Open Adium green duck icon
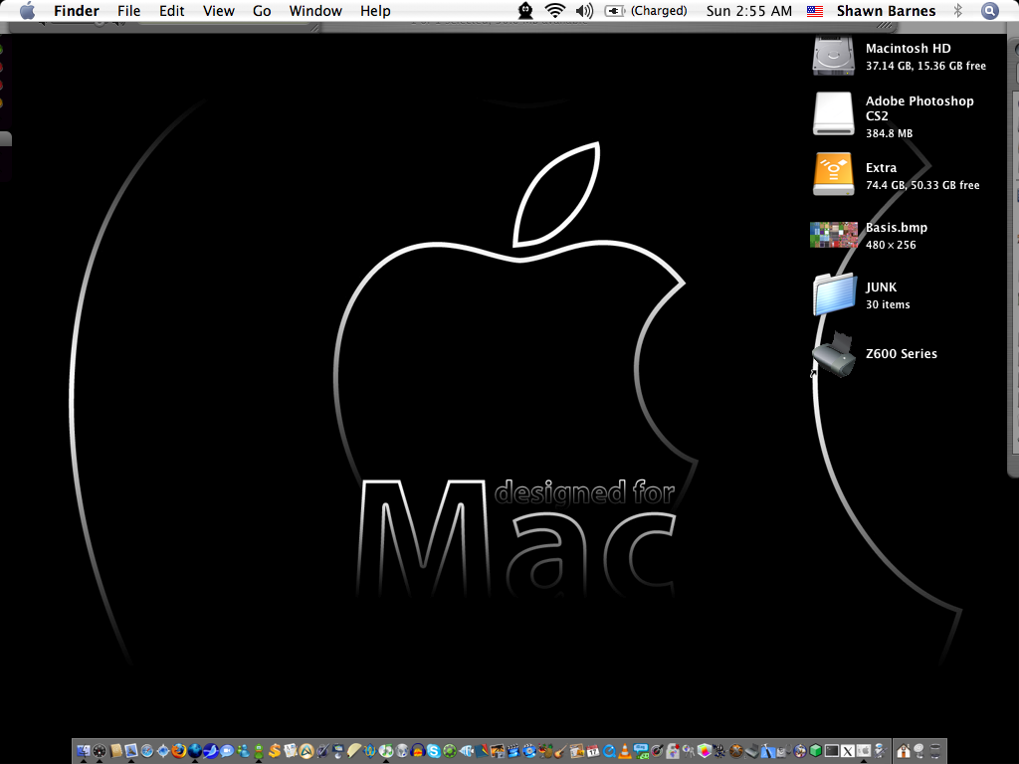Image resolution: width=1019 pixels, height=764 pixels. click(x=259, y=752)
